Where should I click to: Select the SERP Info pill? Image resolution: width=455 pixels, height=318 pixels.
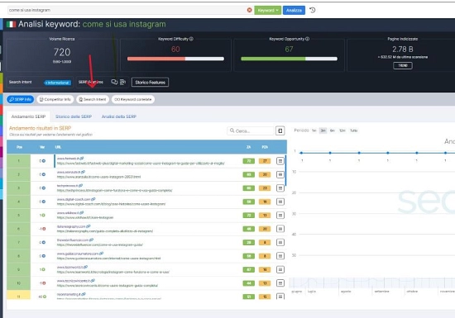[x=21, y=99]
